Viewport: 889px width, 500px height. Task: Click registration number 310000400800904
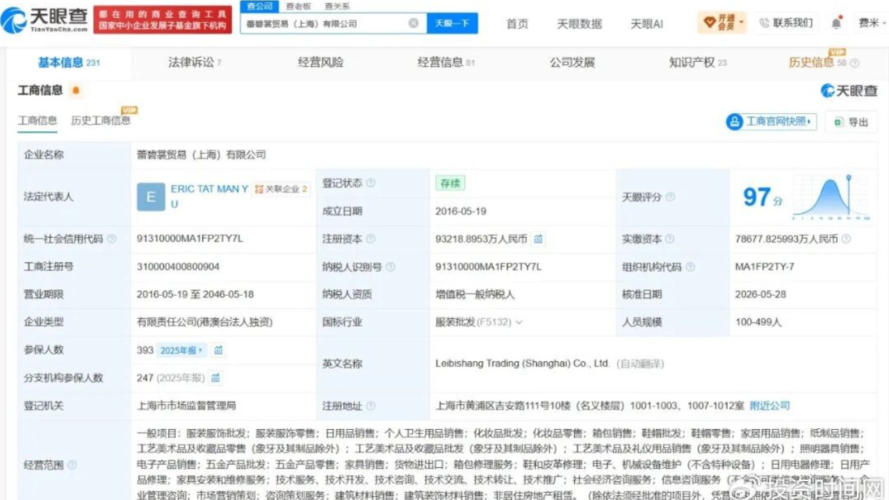tap(179, 267)
